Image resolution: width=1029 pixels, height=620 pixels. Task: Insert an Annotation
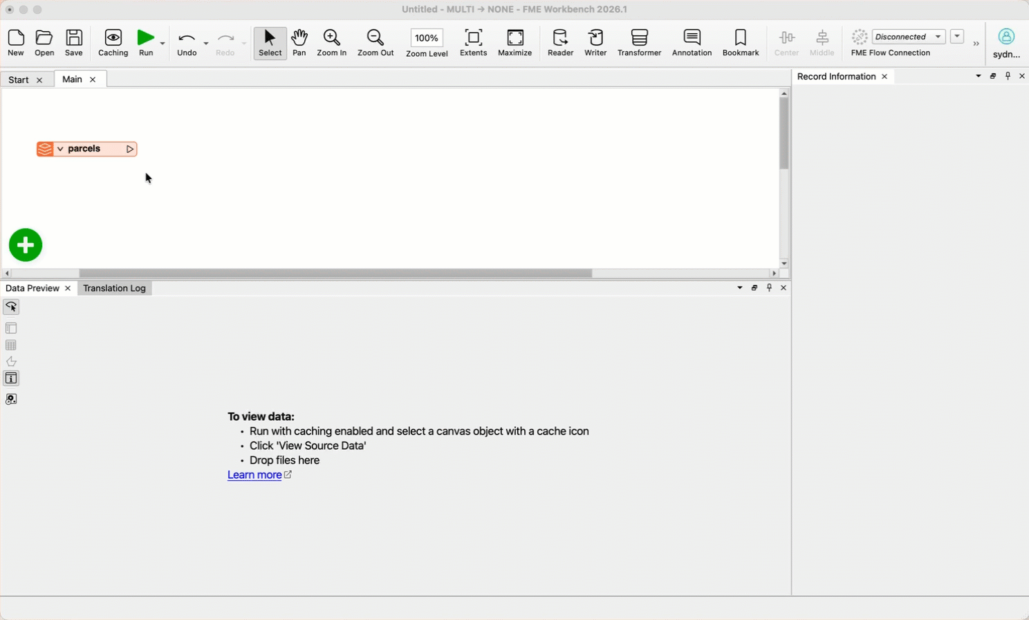692,43
